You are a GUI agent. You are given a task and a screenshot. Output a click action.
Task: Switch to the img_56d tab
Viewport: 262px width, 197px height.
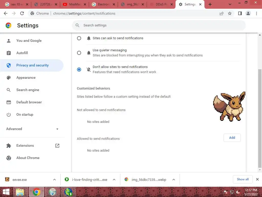[x=132, y=4]
